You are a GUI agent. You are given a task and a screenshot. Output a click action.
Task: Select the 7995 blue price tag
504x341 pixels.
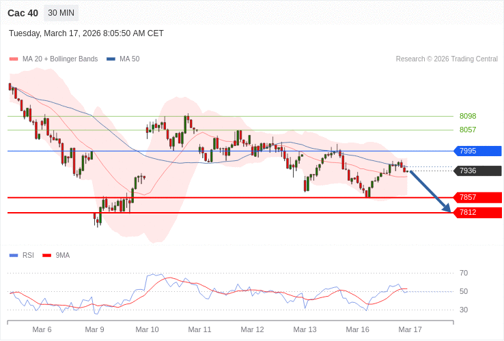coord(477,151)
